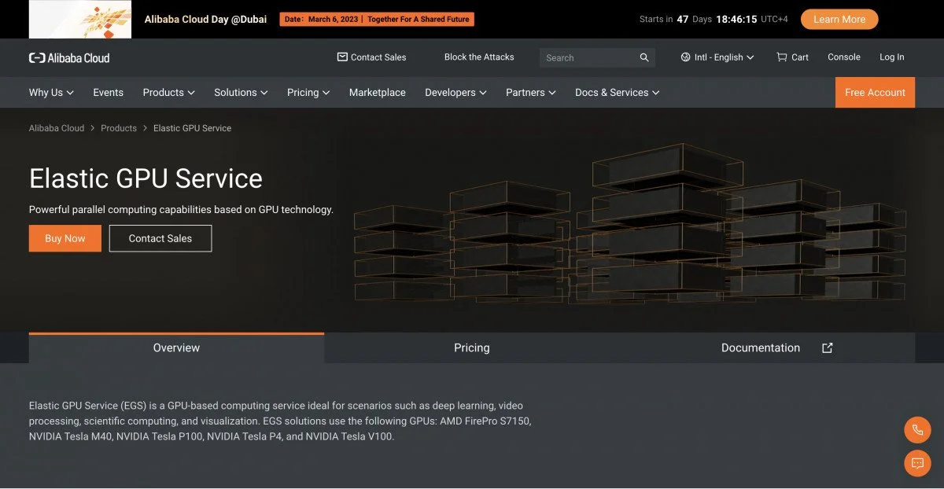
Task: Click the globe language icon
Action: point(685,57)
